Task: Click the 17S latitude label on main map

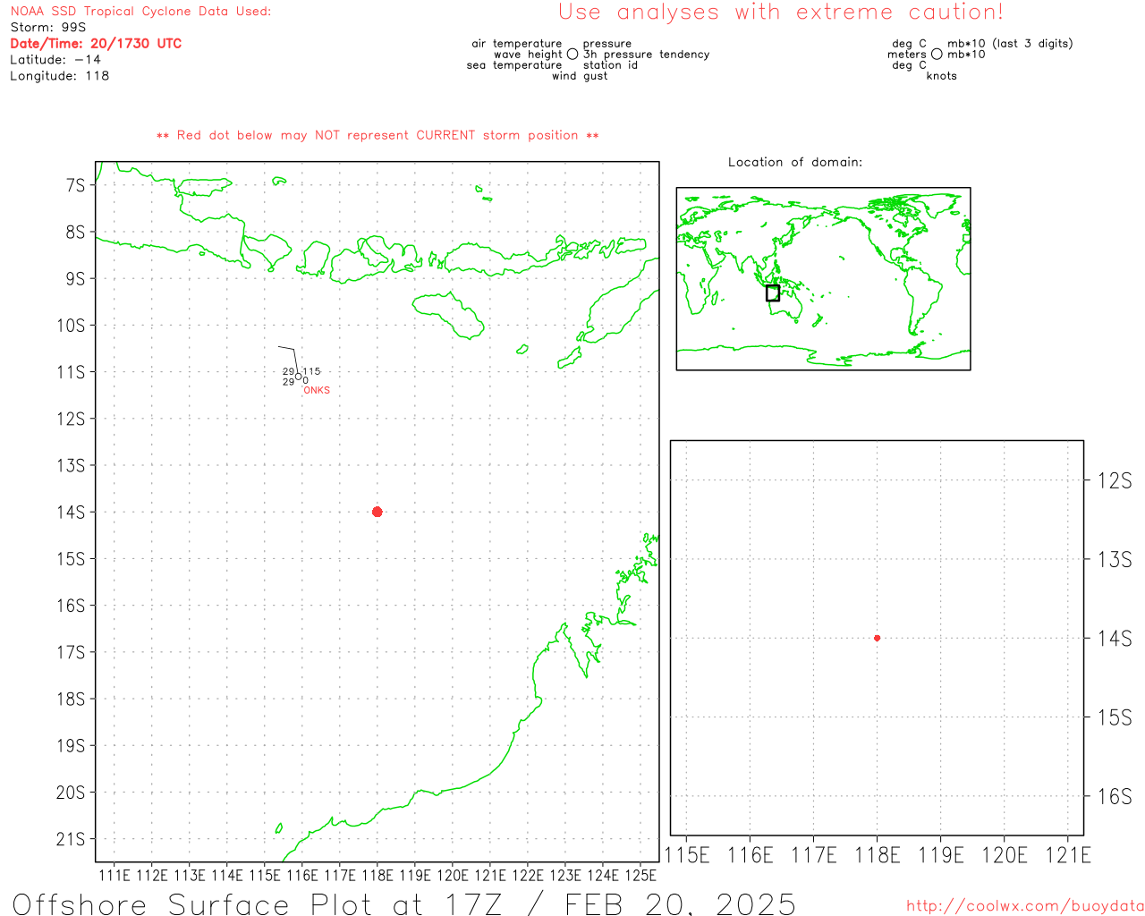Action: 71,652
